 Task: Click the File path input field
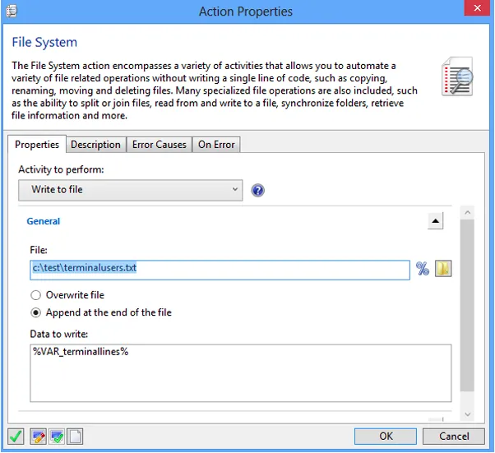pos(220,270)
